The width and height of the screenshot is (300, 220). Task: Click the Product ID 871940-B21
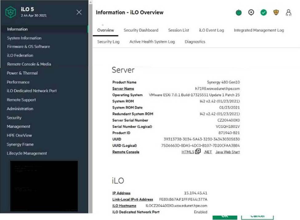point(229,133)
